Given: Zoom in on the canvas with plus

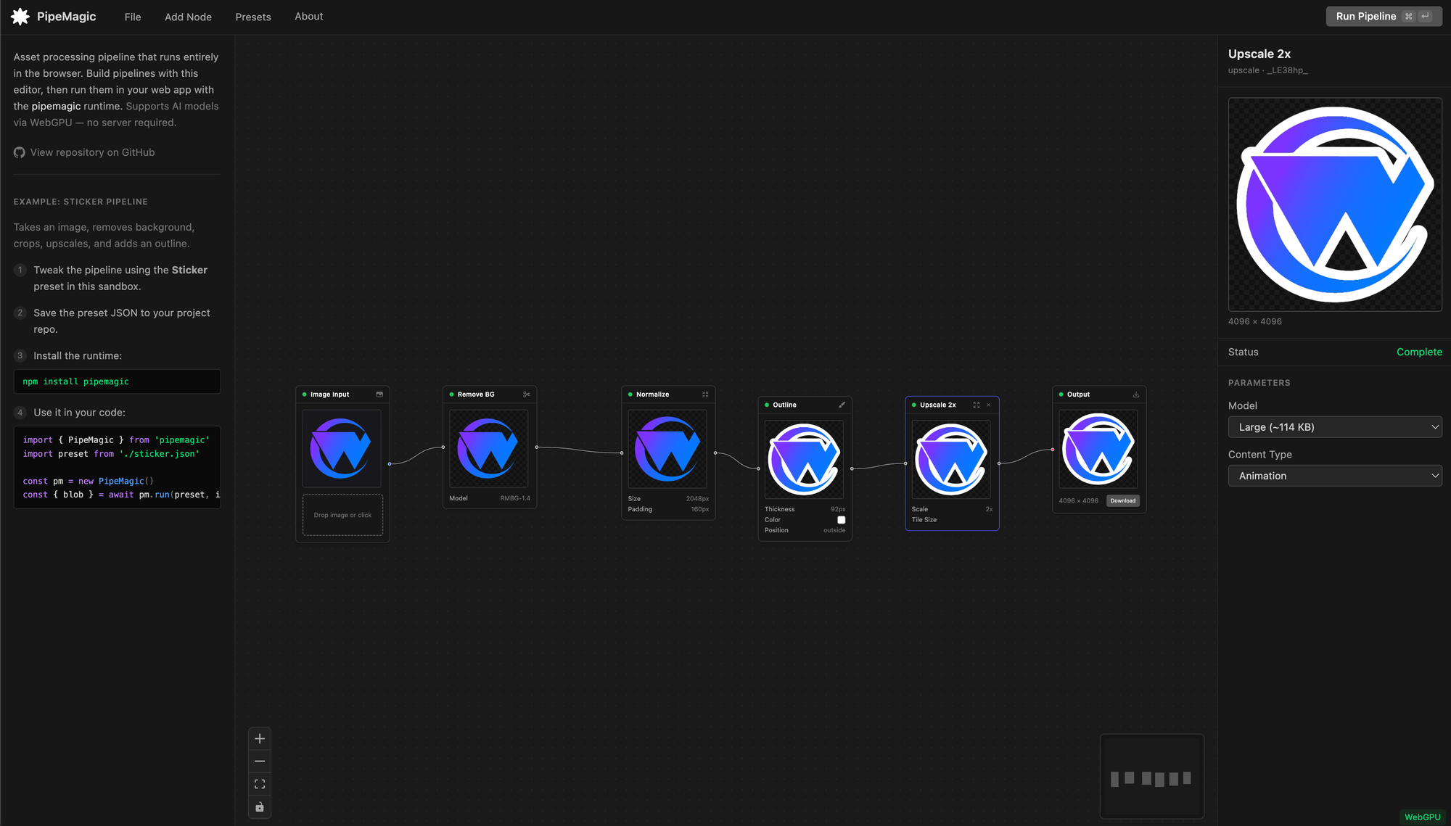Looking at the screenshot, I should [x=260, y=739].
